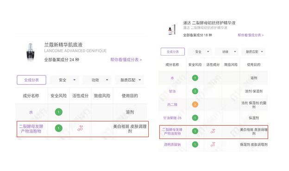The image size is (289, 171).
Task: Click safety badge for 二裂酵母 row in 潘达 table
Action: coord(195,131)
